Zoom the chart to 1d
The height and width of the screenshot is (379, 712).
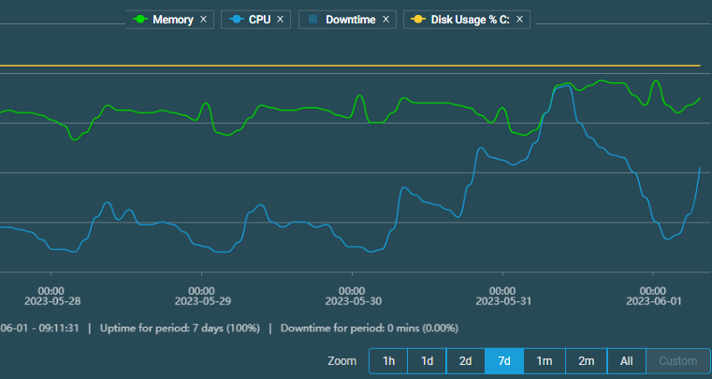[x=427, y=361]
